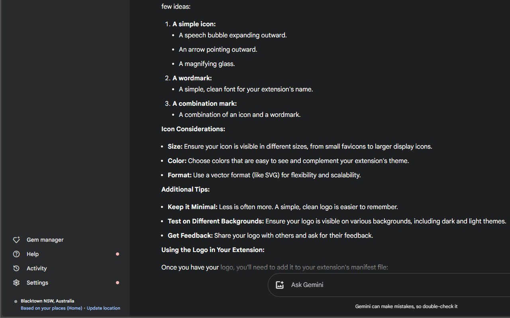
Task: Open the Settings menu label
Action: click(37, 283)
